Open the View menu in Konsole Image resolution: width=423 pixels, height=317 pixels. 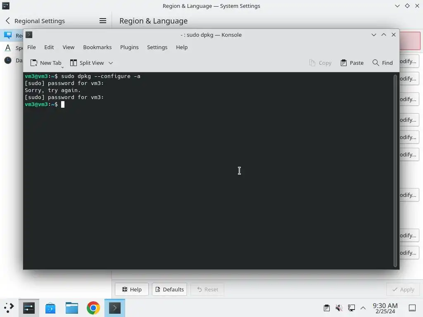click(69, 47)
